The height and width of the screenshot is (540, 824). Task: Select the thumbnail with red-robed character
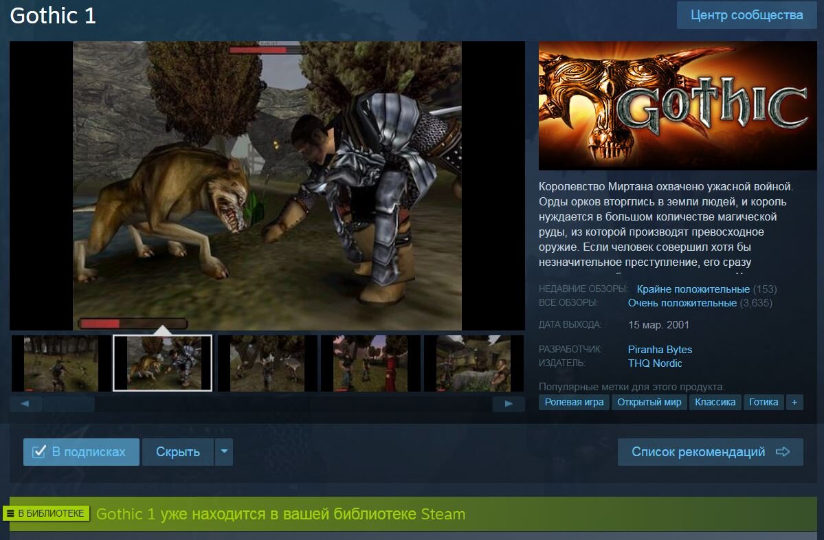tap(370, 363)
